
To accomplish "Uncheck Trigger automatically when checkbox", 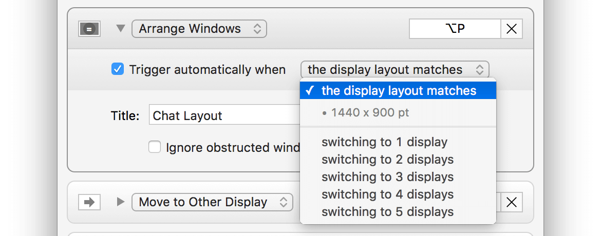I will (x=118, y=69).
